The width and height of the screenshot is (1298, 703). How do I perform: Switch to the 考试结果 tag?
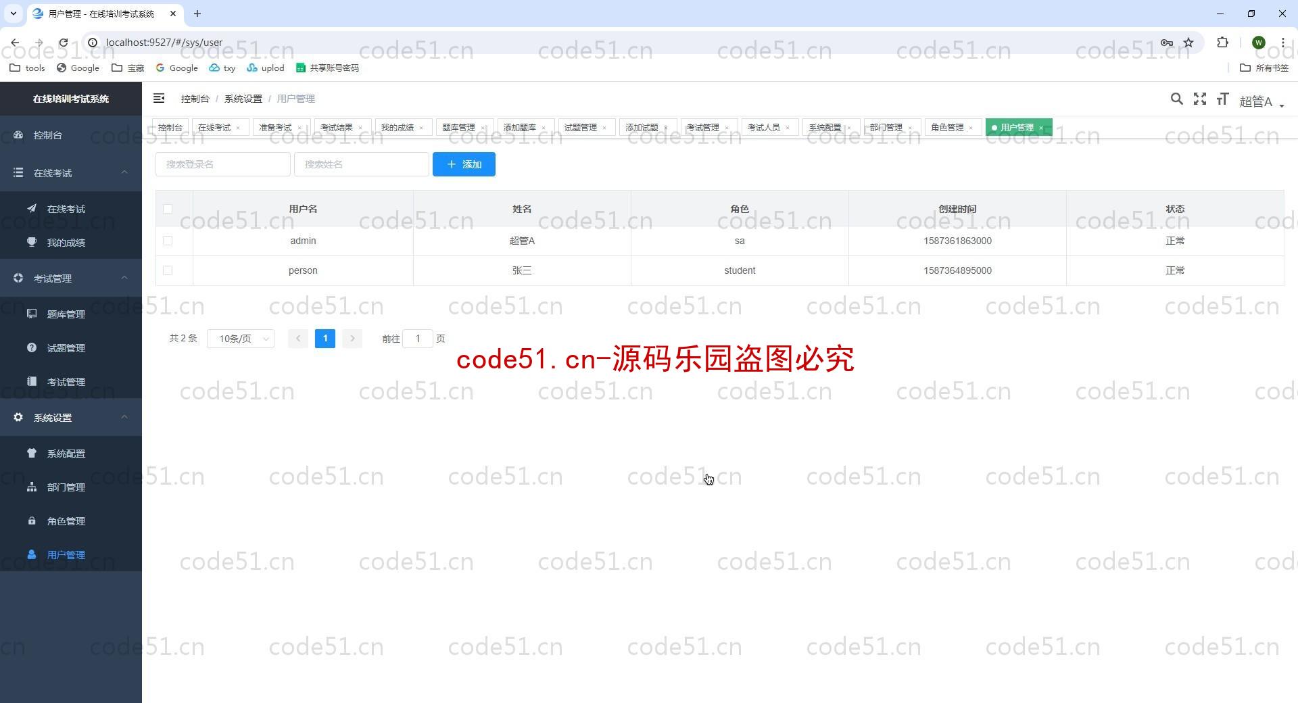click(337, 127)
